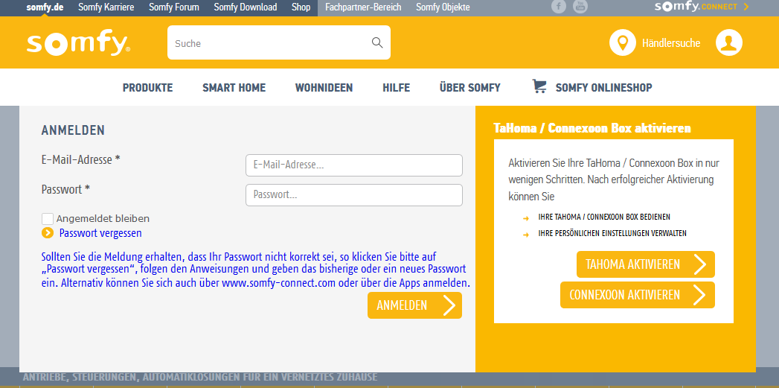The width and height of the screenshot is (779, 388).
Task: Click the Somfy logo in header
Action: 79,44
